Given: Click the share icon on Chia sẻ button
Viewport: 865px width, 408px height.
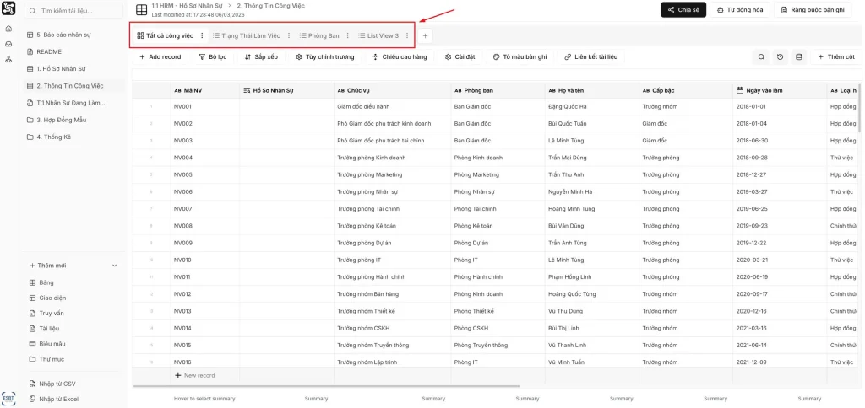Looking at the screenshot, I should coord(671,10).
